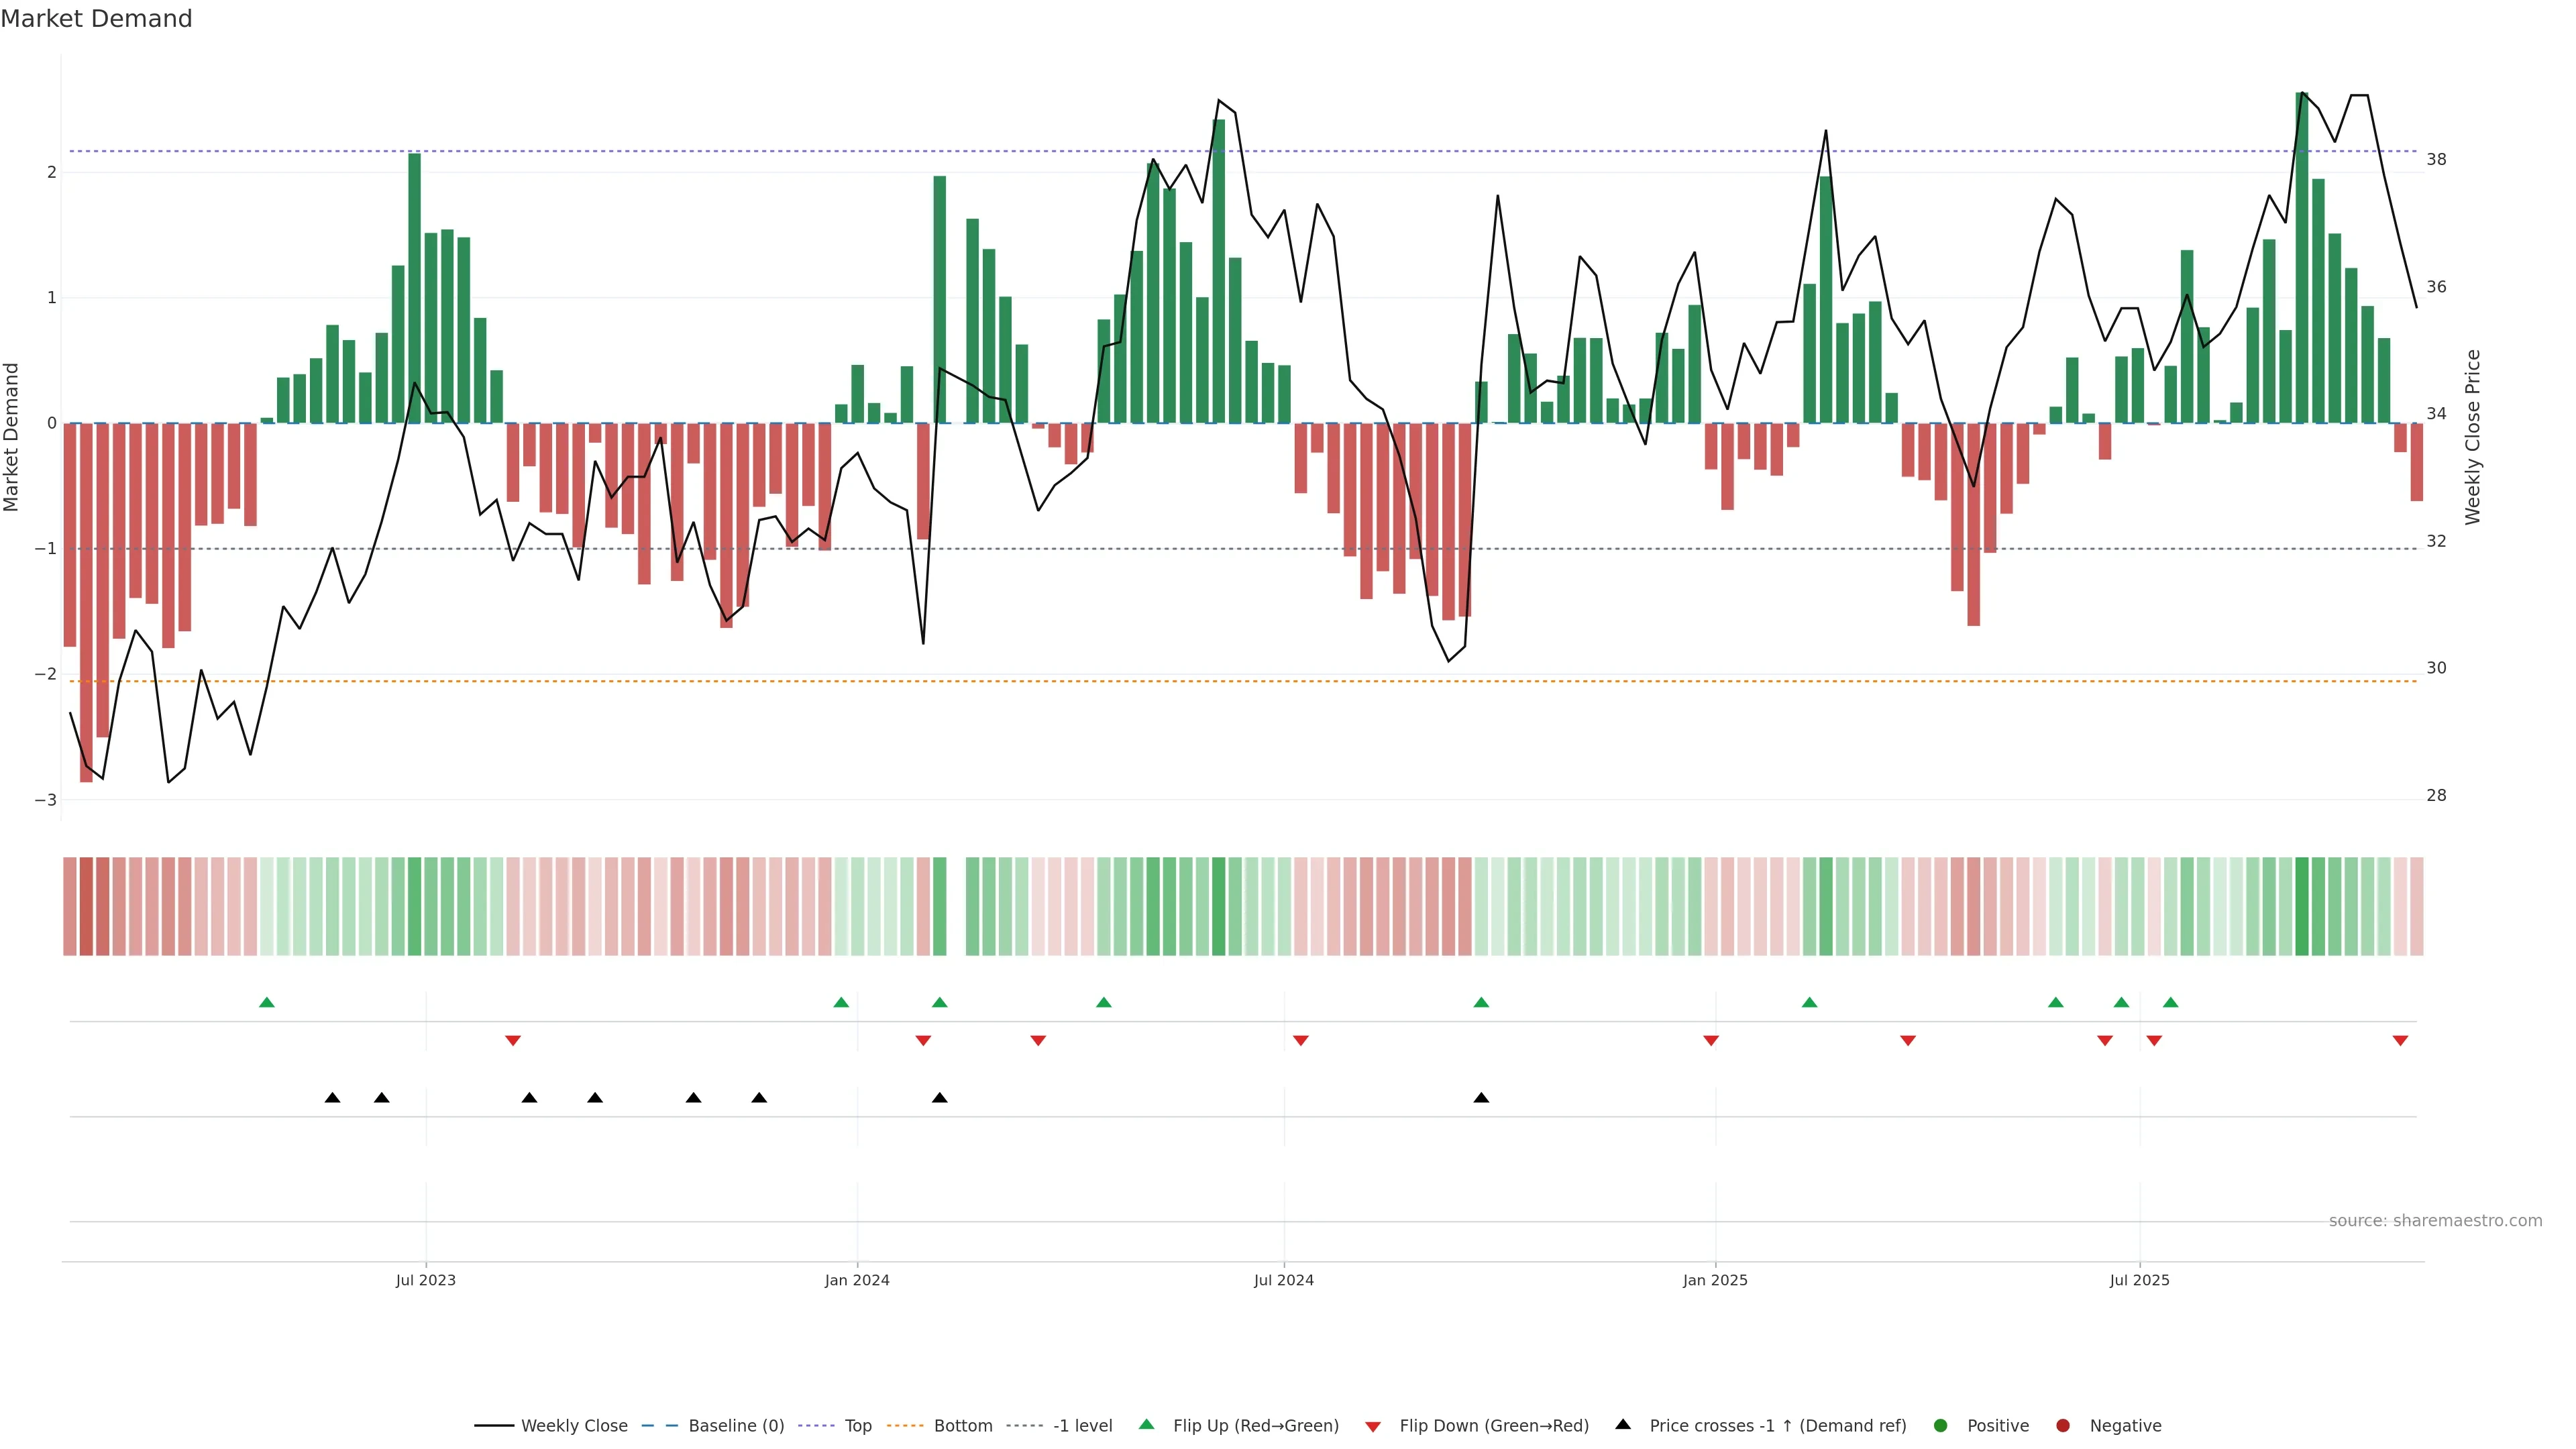Click the Jan 2025 axis label
Viewport: 2576px width, 1449px height.
[x=1715, y=1280]
